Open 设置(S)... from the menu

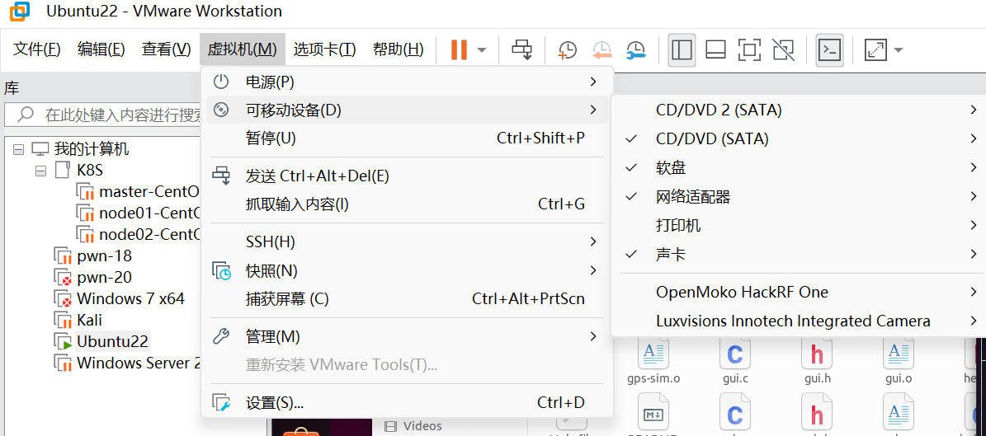coord(407,403)
